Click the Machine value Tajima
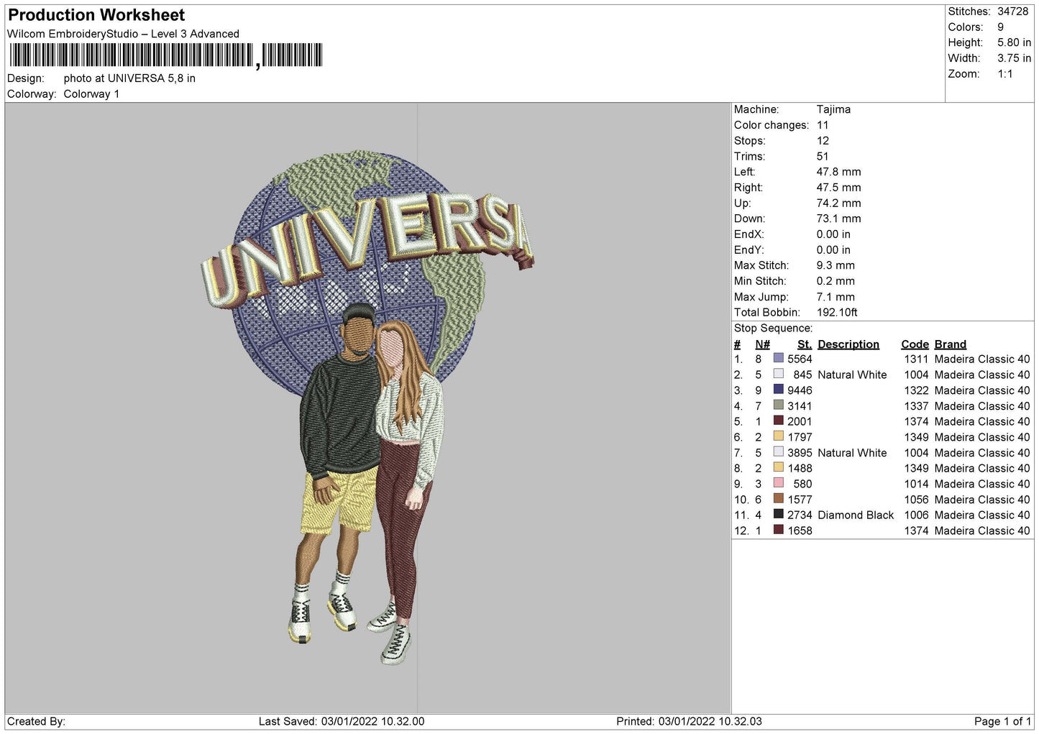The width and height of the screenshot is (1039, 734). point(833,109)
